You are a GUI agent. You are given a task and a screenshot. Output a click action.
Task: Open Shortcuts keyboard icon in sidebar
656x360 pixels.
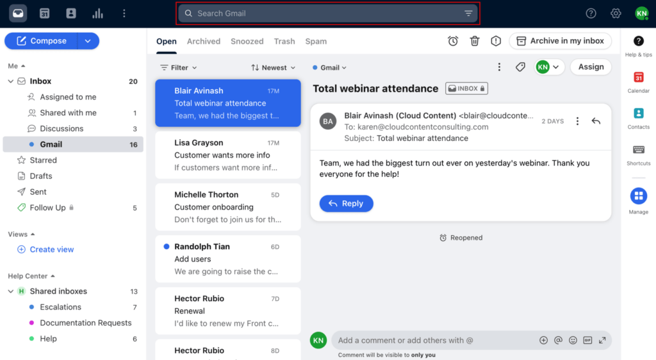(x=639, y=155)
